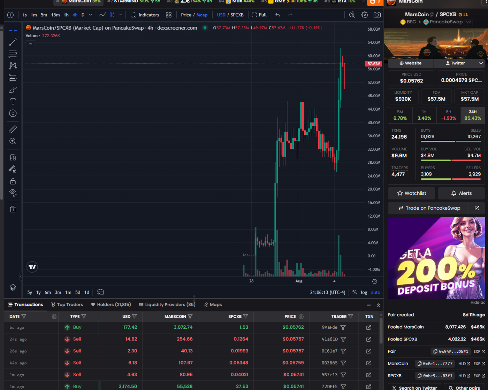Image resolution: width=488 pixels, height=390 pixels.
Task: Select the crosshair cursor tool
Action: point(13,31)
